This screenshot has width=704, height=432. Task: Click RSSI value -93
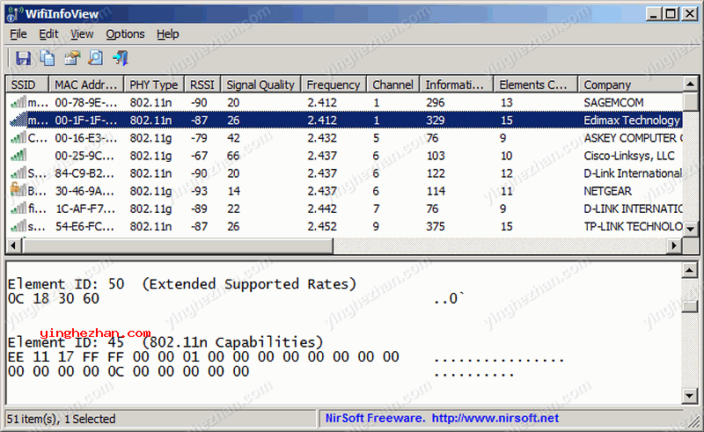tap(199, 191)
